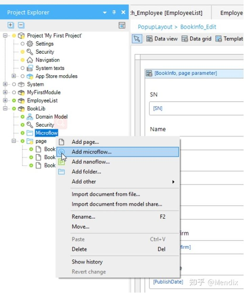The image size is (244, 293).
Task: Choose Add nanoflow... from context menu
Action: pyautogui.click(x=118, y=162)
